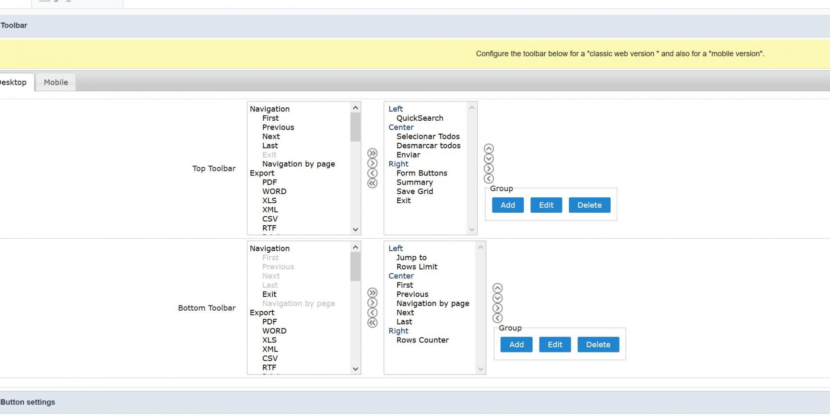The width and height of the screenshot is (830, 418).
Task: Select First in Top Toolbar Navigation list
Action: (270, 118)
